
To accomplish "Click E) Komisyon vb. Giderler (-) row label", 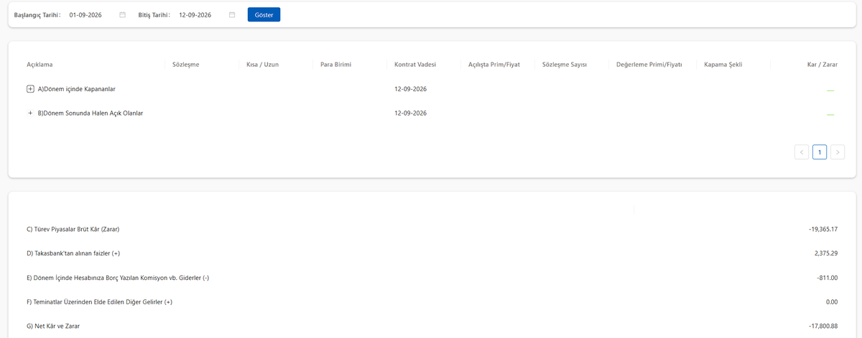I will tap(118, 278).
